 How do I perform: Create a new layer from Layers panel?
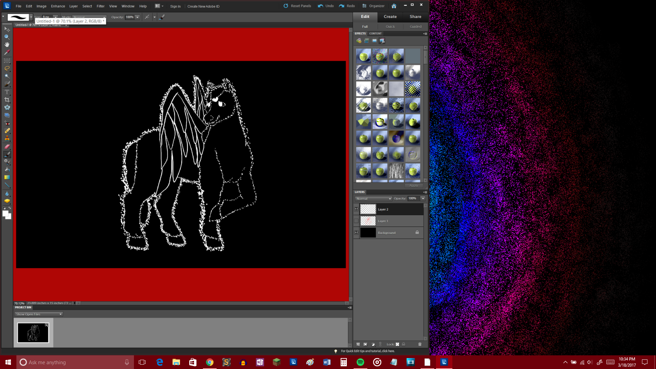tap(358, 344)
